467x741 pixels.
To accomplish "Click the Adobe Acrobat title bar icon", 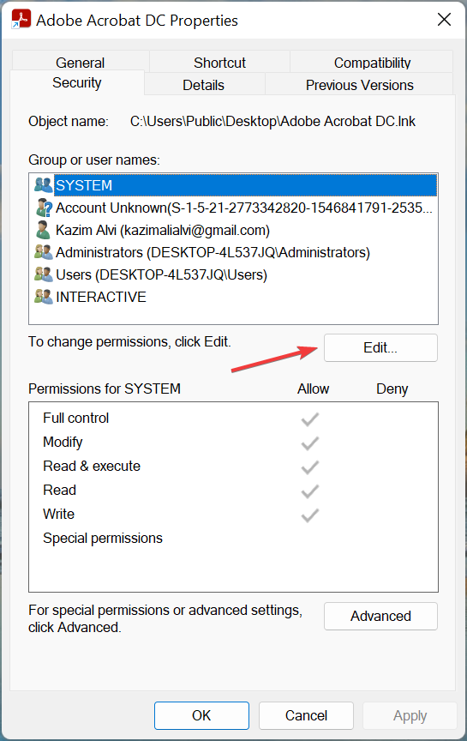I will (21, 20).
